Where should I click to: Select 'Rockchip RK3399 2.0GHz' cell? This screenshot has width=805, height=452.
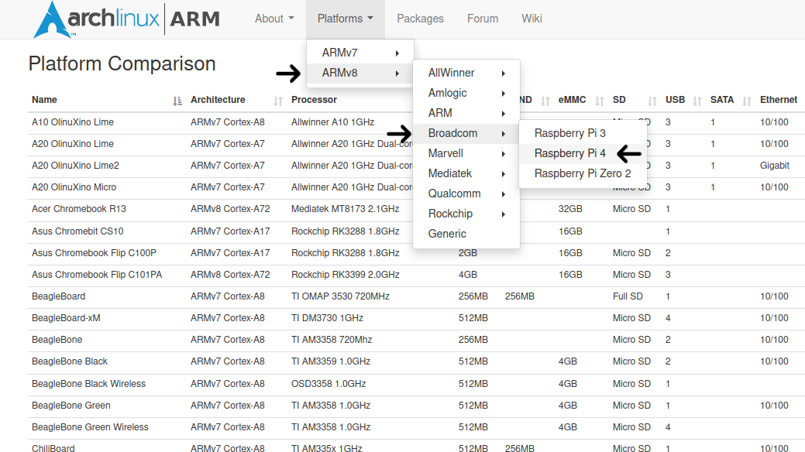coord(346,275)
